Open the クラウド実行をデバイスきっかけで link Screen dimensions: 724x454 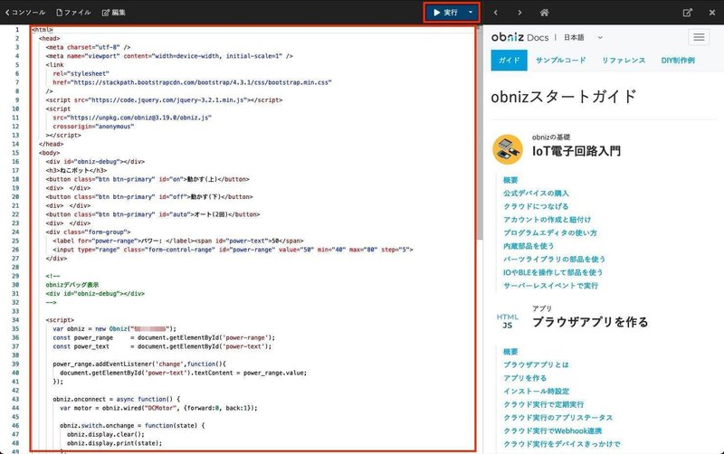pyautogui.click(x=561, y=444)
